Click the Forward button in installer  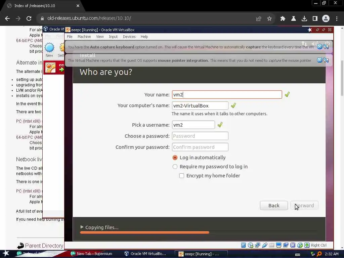point(304,206)
